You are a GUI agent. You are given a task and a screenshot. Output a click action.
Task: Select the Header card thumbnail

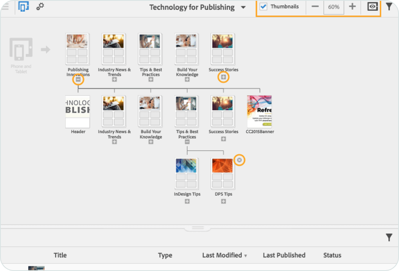(x=78, y=112)
